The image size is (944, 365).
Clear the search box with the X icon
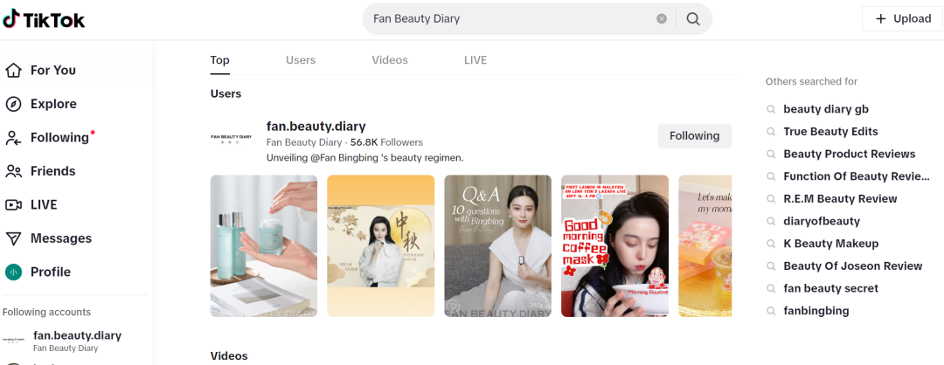(662, 18)
